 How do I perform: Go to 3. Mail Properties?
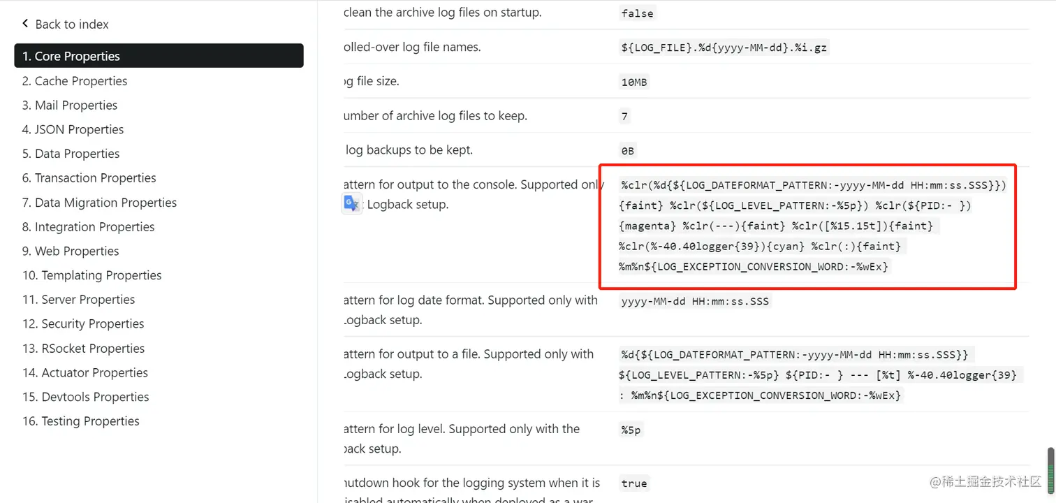pos(70,105)
